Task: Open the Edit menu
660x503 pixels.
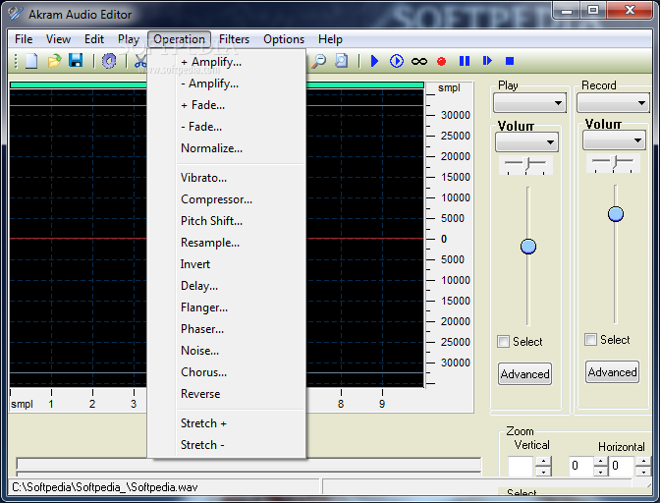Action: [94, 39]
